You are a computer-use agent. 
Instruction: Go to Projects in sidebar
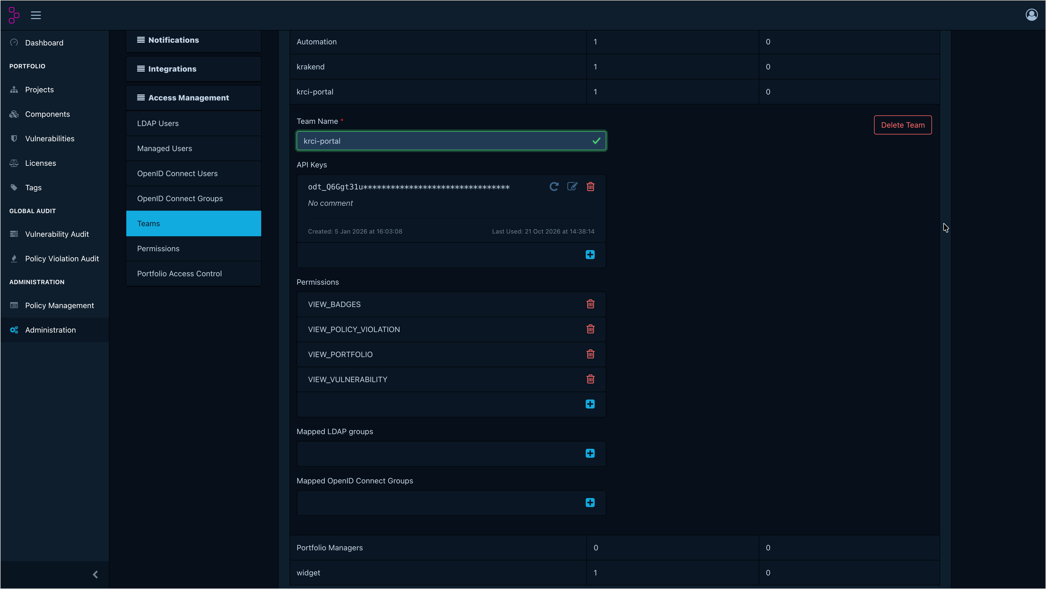pos(54,89)
